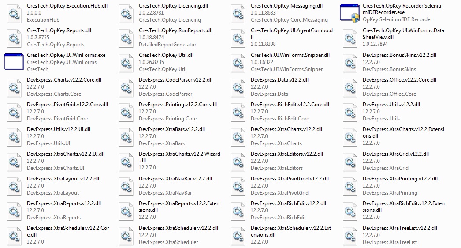Select the CresTech.OpKey.UI.WinForms.exe application icon
The width and height of the screenshot is (461, 248).
[x=14, y=62]
